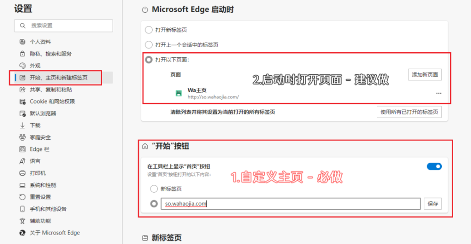Click the icon beside 新标签页 section heading
This screenshot has height=244, width=471.
click(145, 238)
